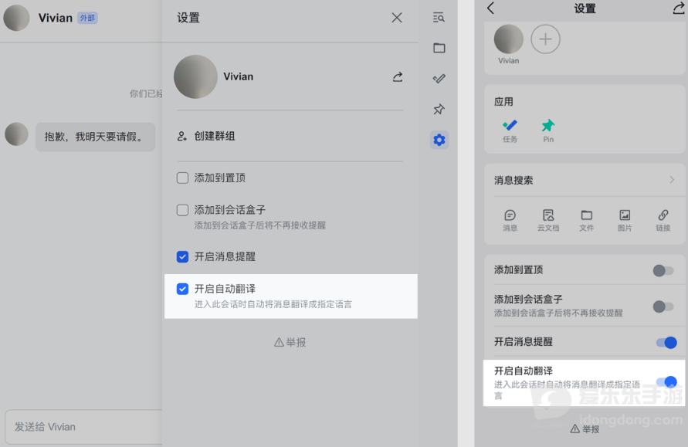Uncheck the 开启消息提醒 checkbox
The height and width of the screenshot is (447, 688).
[x=182, y=256]
